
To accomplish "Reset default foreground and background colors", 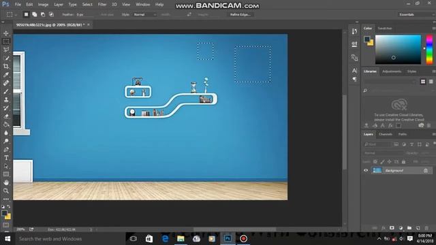I will [x=3, y=207].
